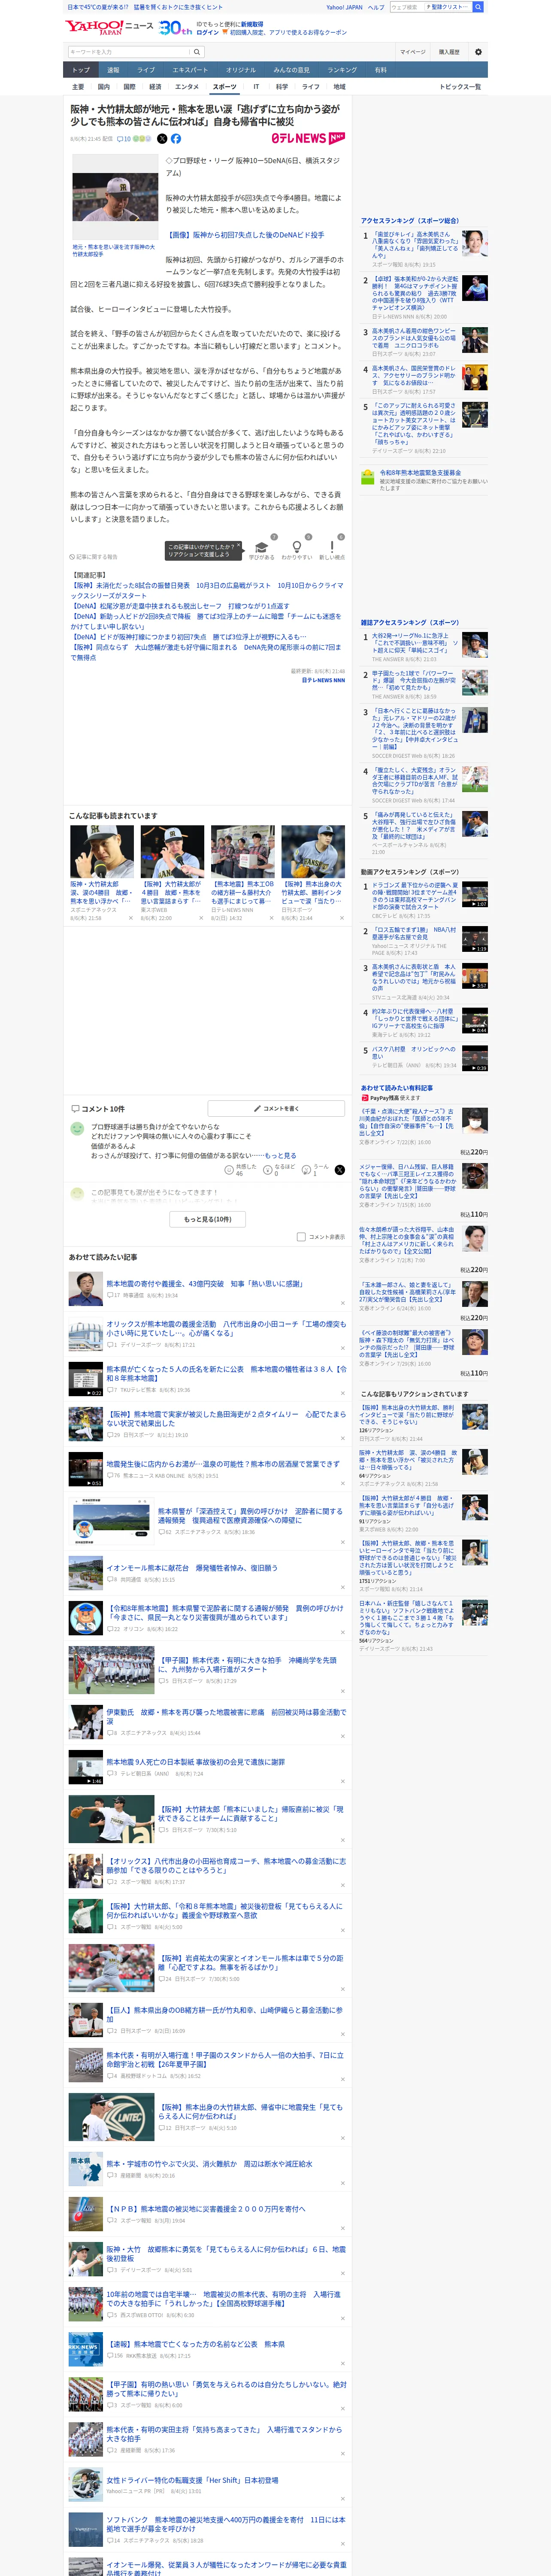Open 【ＮＰＢ】熊本地震の被災地に災害義援金 article
This screenshot has height=2576, width=551.
pyautogui.click(x=206, y=2209)
